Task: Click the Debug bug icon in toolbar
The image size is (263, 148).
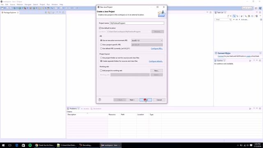Action: (x=15, y=8)
